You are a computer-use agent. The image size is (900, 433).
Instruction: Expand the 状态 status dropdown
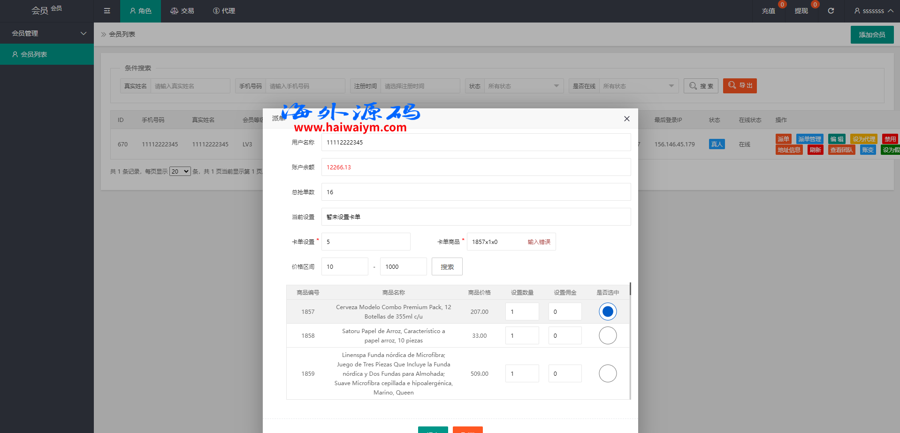point(523,86)
